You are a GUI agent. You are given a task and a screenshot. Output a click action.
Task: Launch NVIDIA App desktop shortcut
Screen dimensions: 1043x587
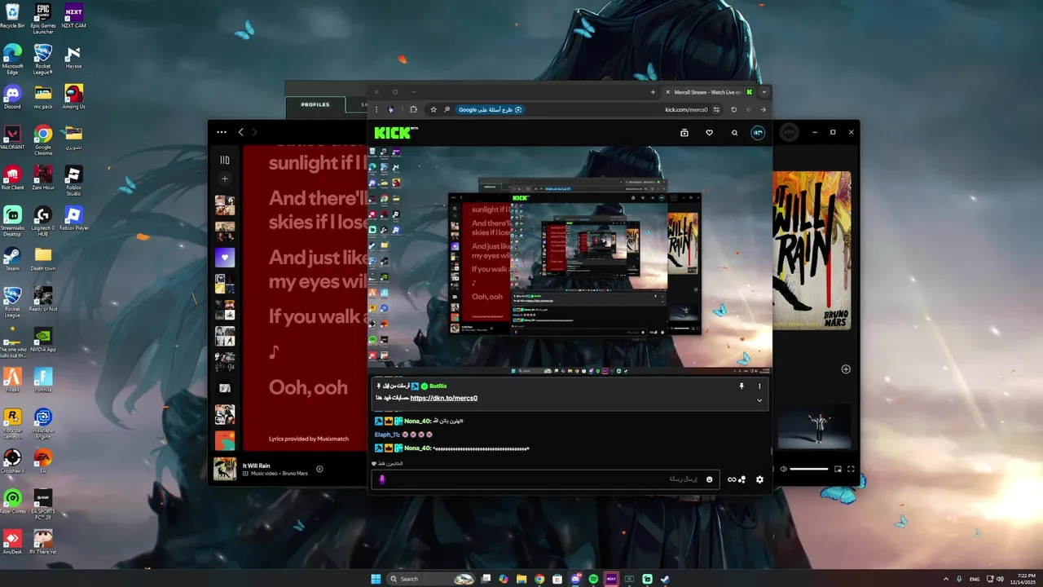click(x=43, y=340)
